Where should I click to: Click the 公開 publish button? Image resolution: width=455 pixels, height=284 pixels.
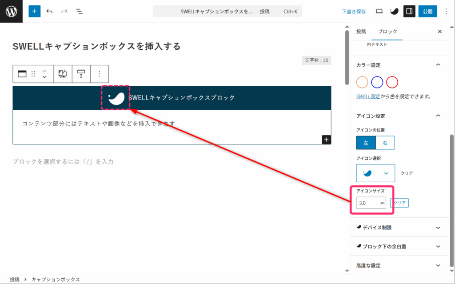click(x=427, y=11)
